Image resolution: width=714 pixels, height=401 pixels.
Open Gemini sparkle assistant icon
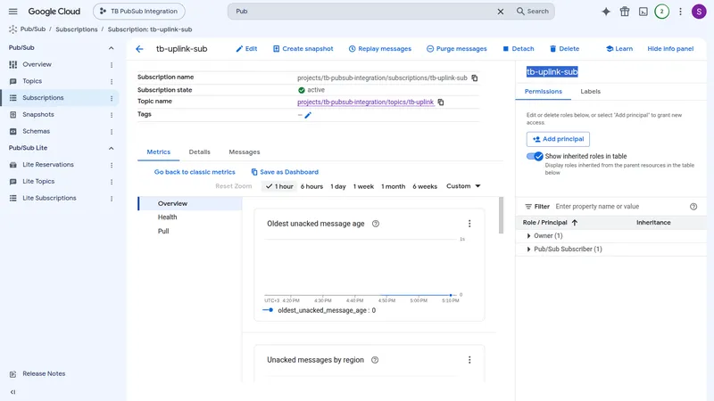(606, 12)
